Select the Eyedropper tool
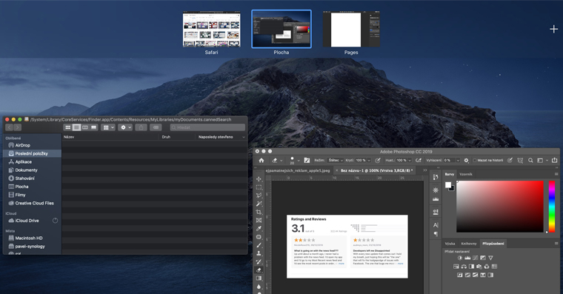This screenshot has height=294, width=563. pyautogui.click(x=259, y=228)
